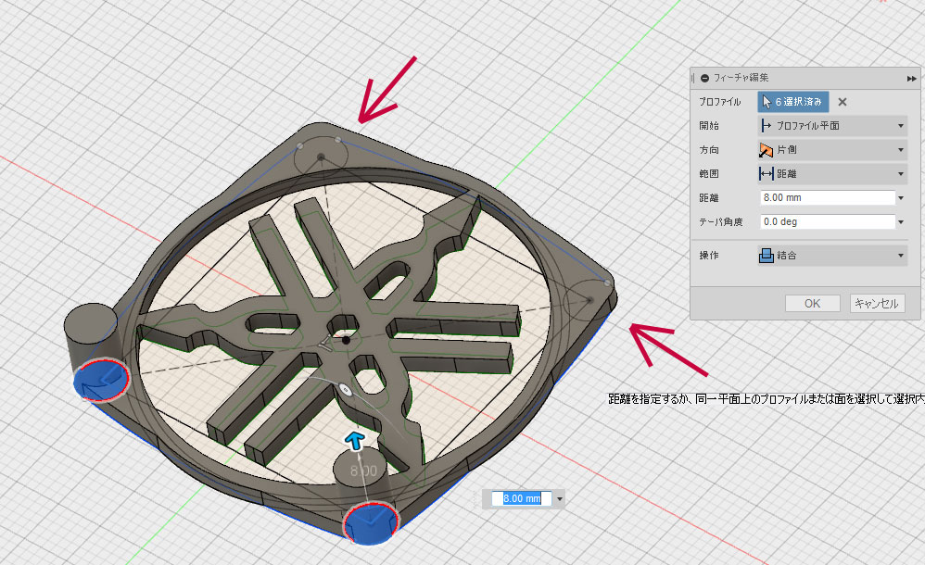Expand the arrow next to テーパ角度 field
Image resolution: width=925 pixels, height=565 pixels.
[901, 222]
